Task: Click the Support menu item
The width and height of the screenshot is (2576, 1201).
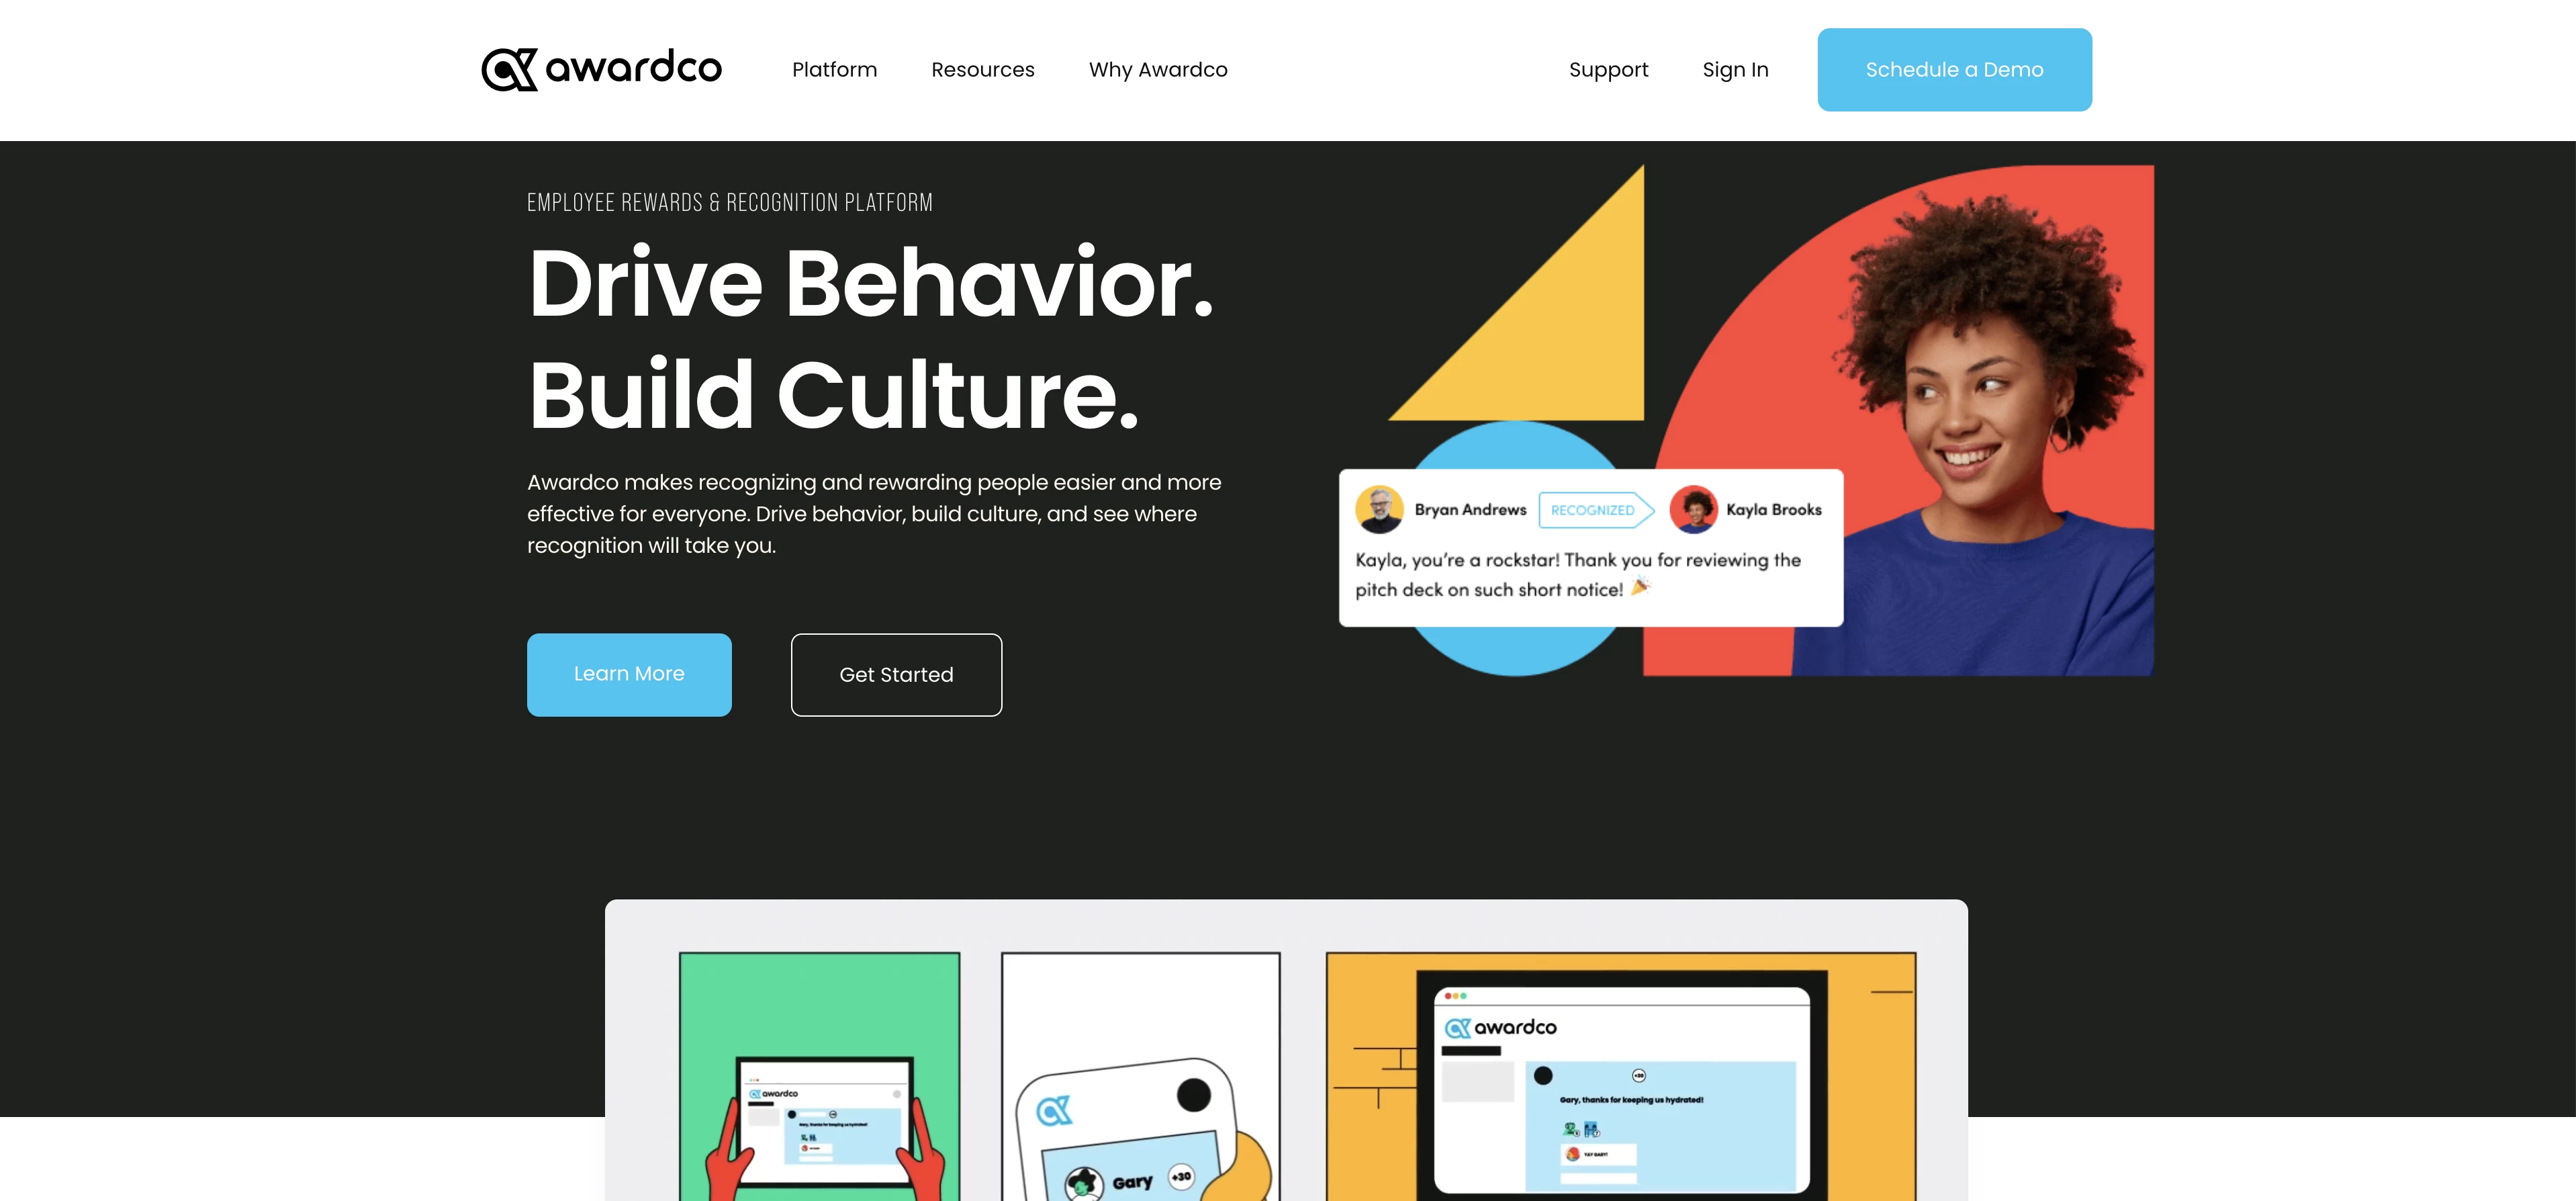Action: click(1608, 69)
